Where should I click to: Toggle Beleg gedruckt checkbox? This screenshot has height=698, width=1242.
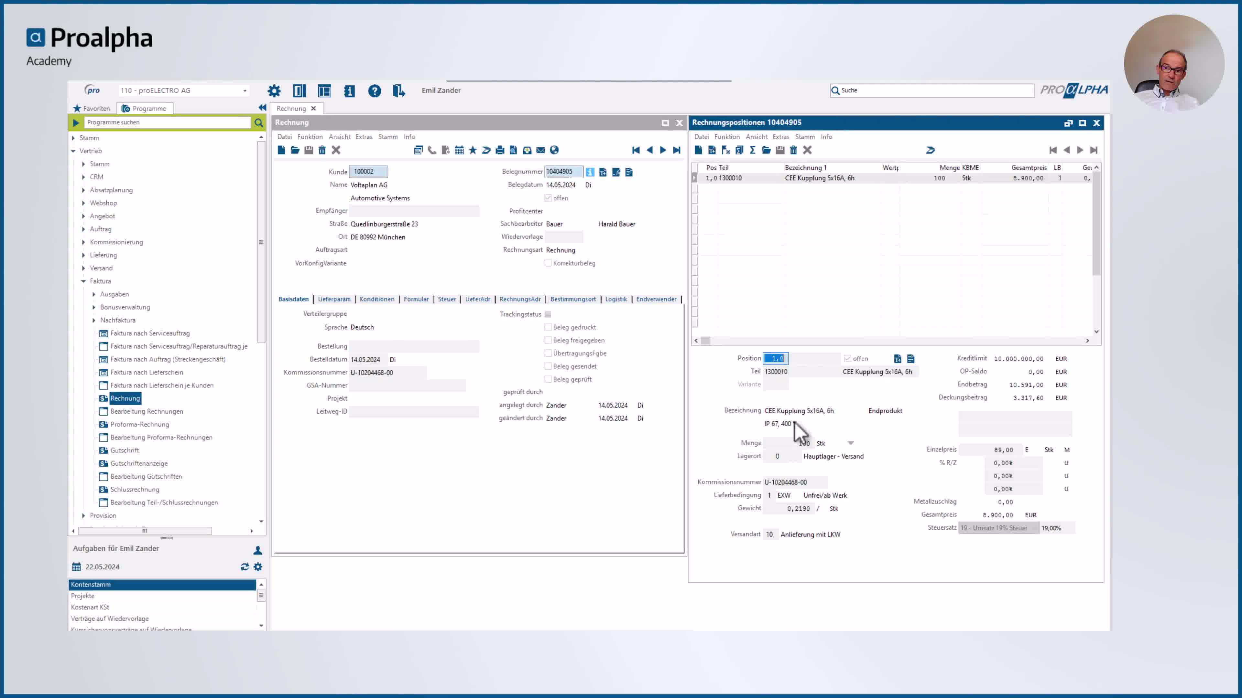coord(548,327)
